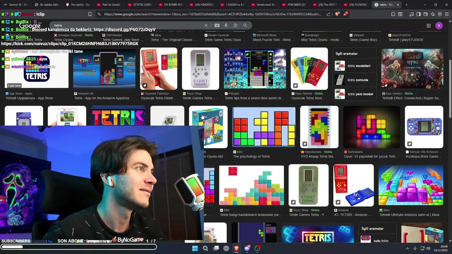Open the HYD Ahşap Tetris Hepsiburada thumbnail
This screenshot has height=254, width=452.
coord(319,127)
